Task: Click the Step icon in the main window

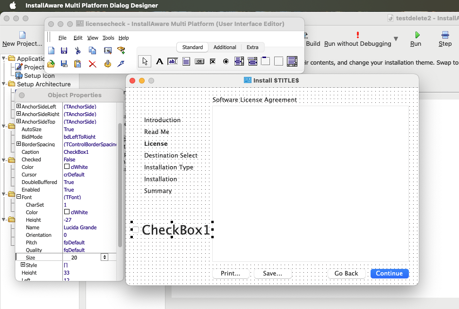Action: 445,35
